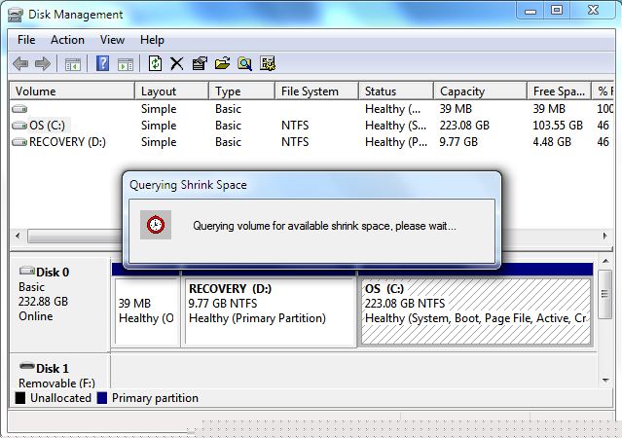Select the RECOVERY (D:) volume row
The width and height of the screenshot is (622, 438).
pos(311,142)
